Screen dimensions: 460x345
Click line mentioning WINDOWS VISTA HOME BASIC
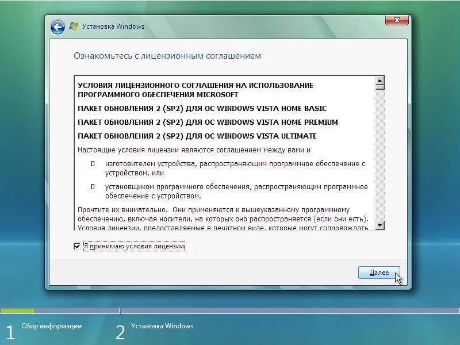coord(202,108)
